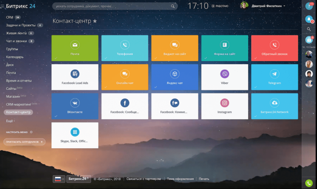The image size is (317, 189).
Task: Open the Дмитрий Филаткин user dropdown
Action: pos(268,6)
